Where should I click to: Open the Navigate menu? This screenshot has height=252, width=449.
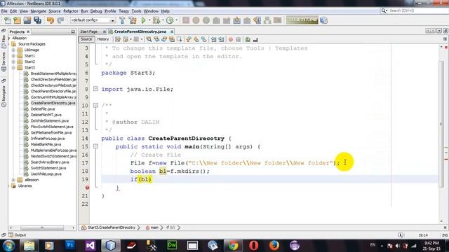[39, 11]
